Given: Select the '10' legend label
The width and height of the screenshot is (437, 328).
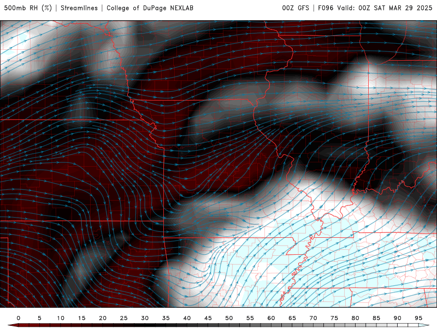Looking at the screenshot, I should point(61,318).
